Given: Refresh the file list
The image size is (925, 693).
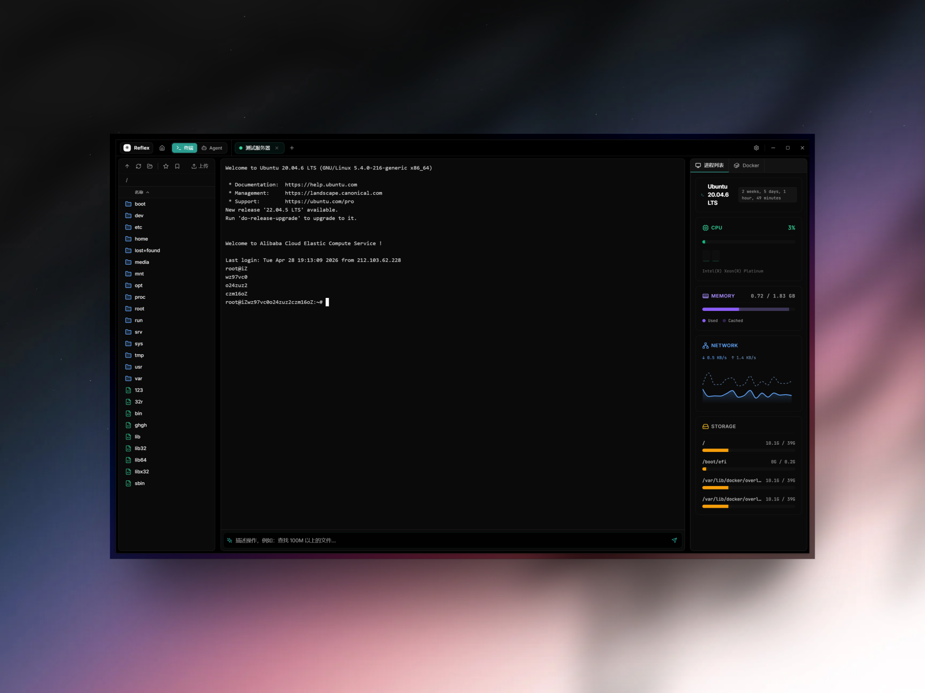Looking at the screenshot, I should [x=138, y=166].
